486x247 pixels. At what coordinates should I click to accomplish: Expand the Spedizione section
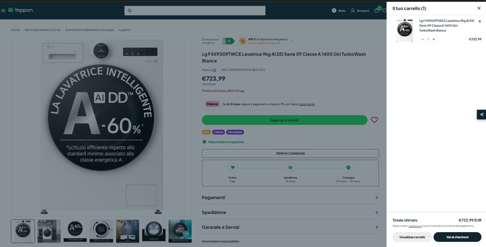pyautogui.click(x=290, y=212)
